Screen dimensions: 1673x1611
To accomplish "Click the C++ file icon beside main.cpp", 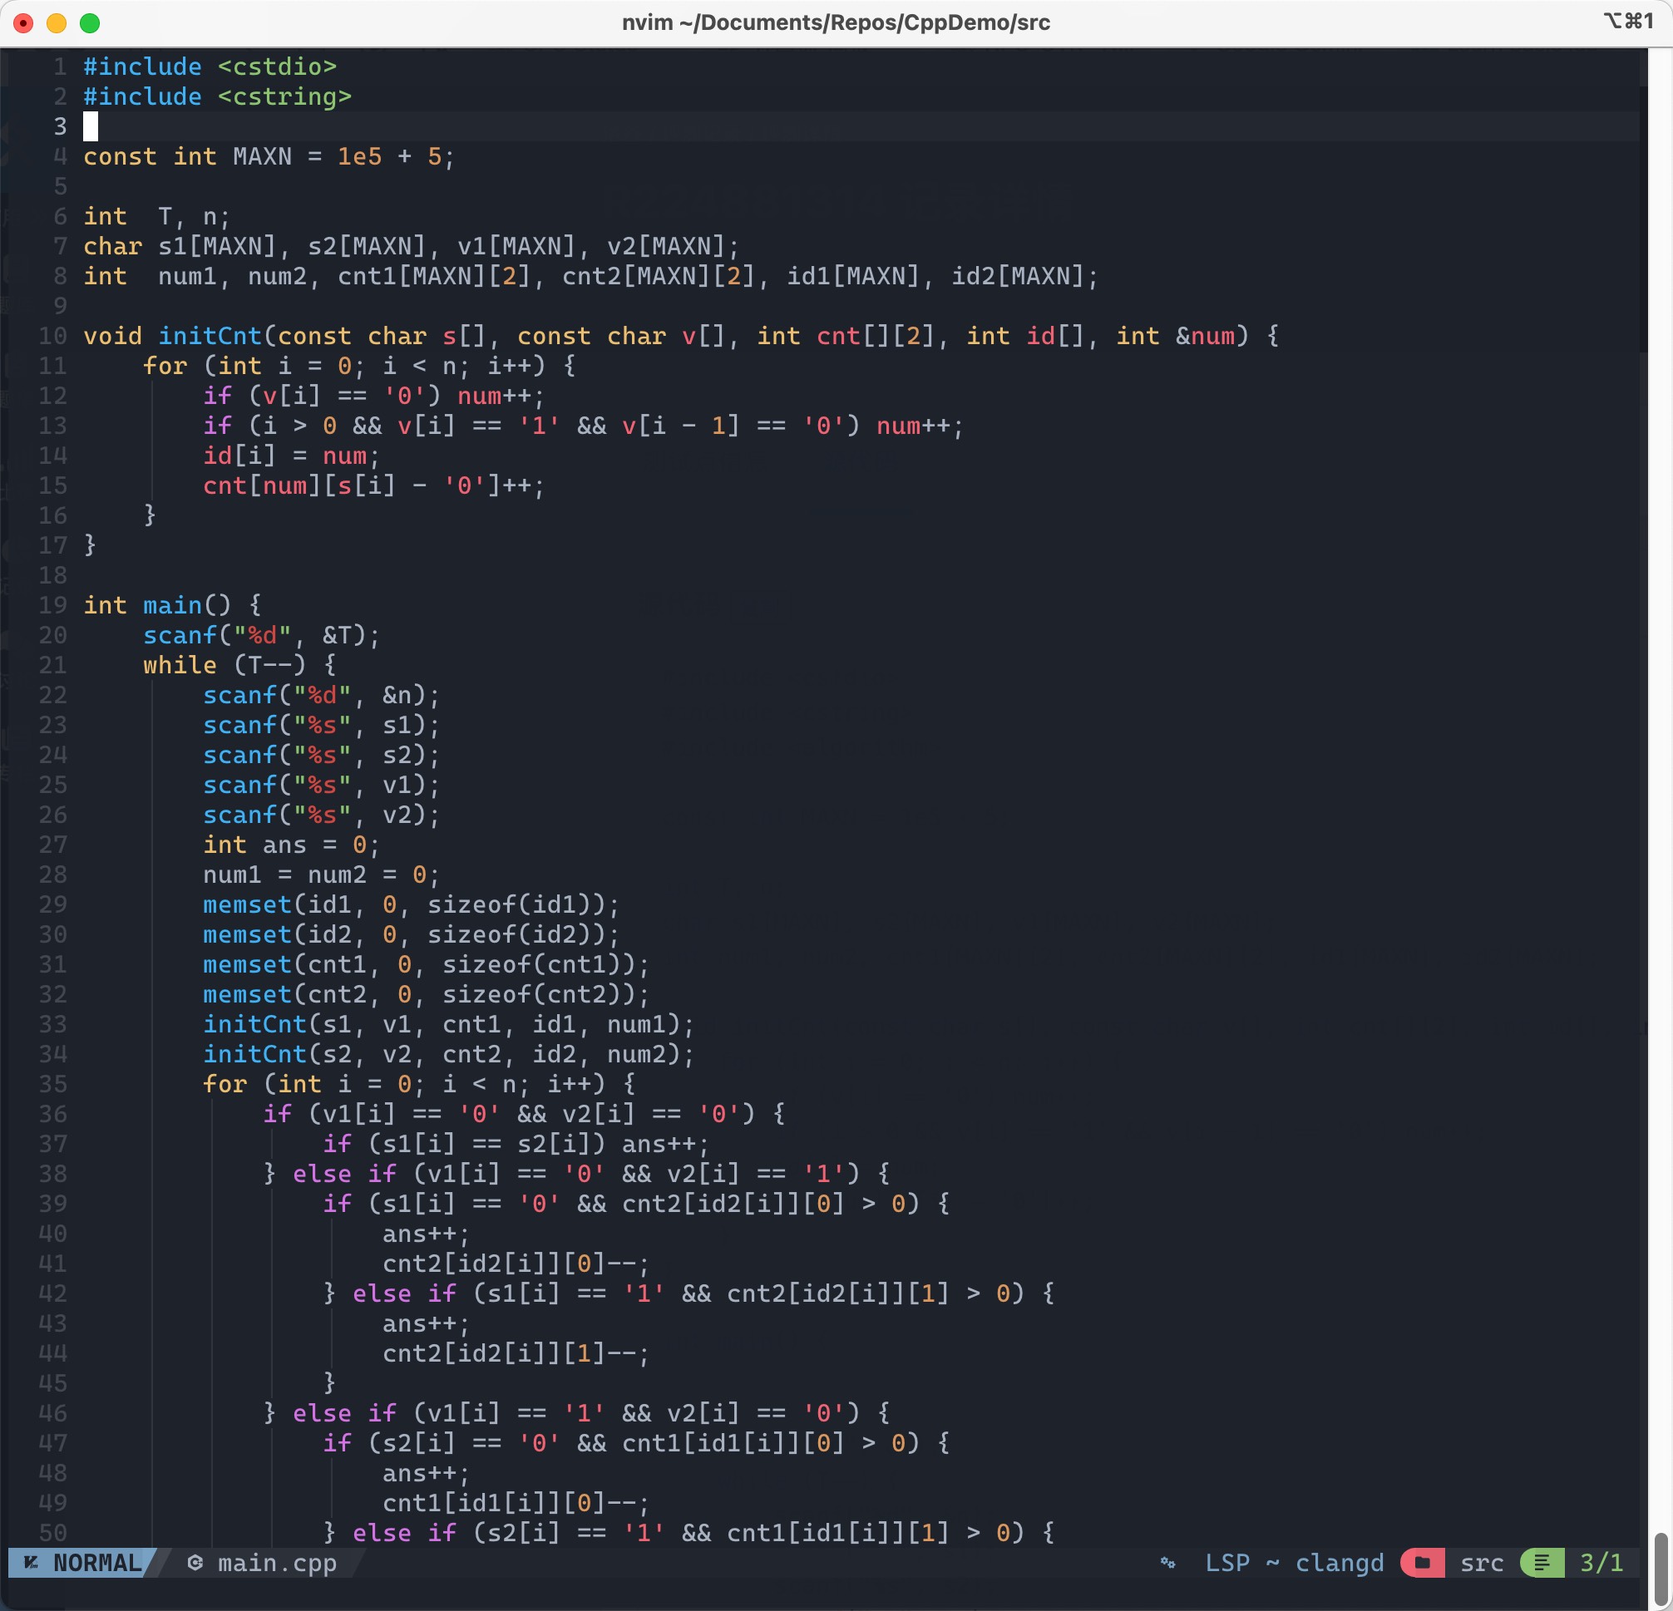I will click(x=195, y=1562).
